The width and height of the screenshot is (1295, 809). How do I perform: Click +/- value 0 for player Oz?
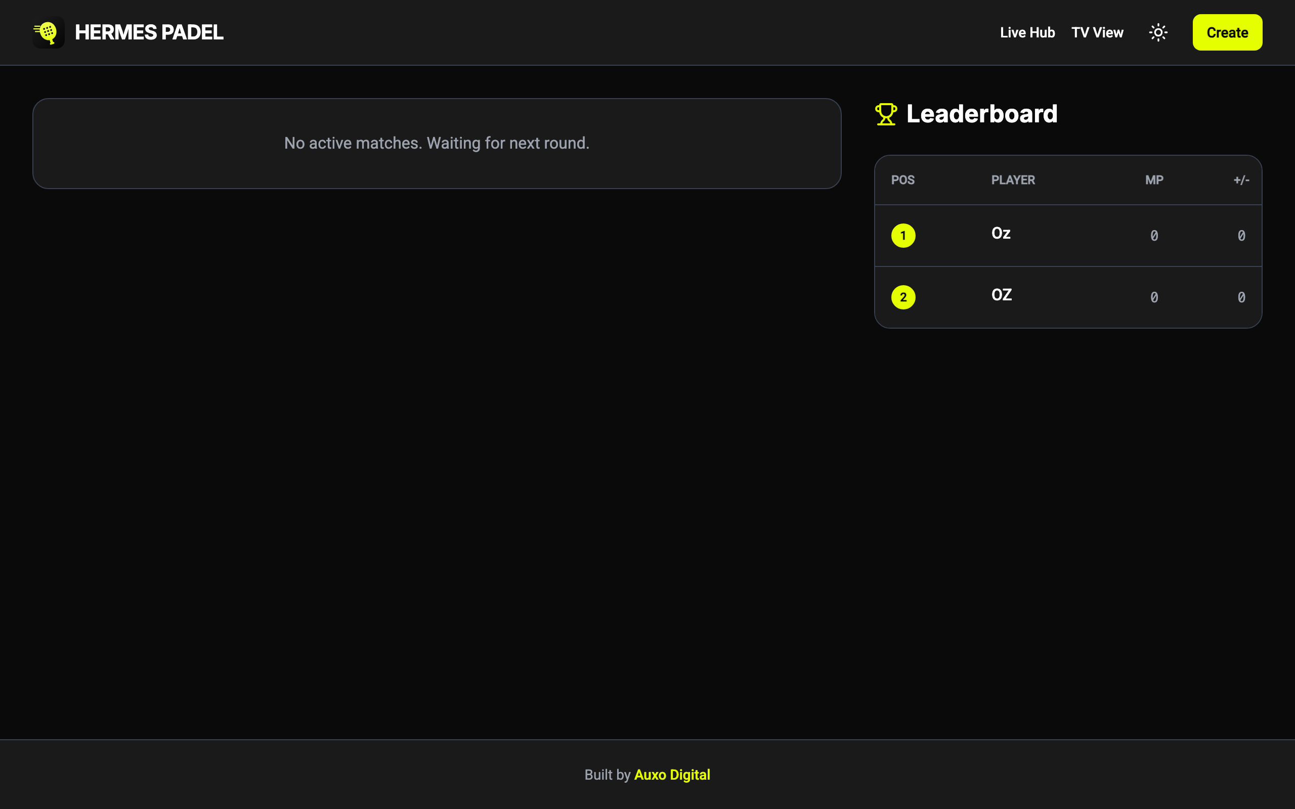pos(1241,236)
